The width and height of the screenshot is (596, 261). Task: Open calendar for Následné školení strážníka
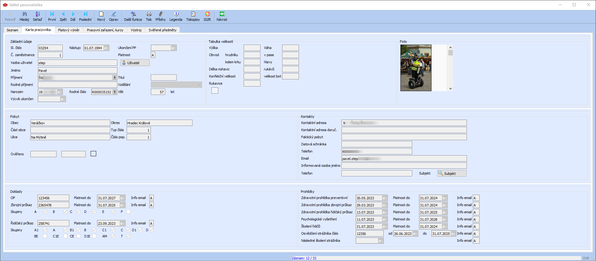pos(381,241)
